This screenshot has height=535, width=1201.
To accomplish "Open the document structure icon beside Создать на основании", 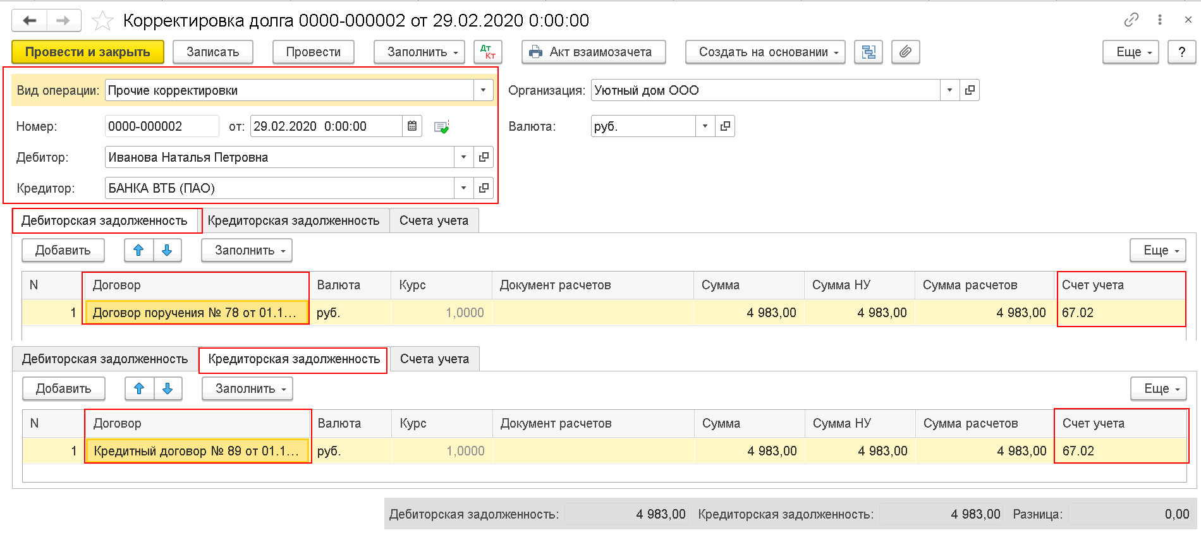I will tap(869, 52).
